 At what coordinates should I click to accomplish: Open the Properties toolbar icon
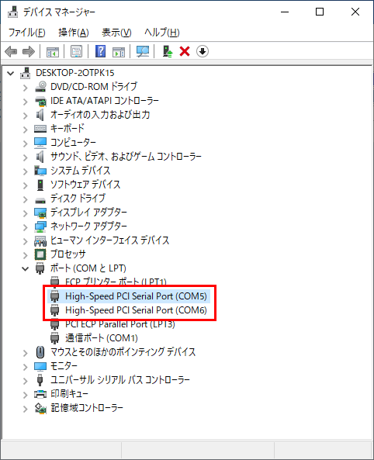coord(77,52)
